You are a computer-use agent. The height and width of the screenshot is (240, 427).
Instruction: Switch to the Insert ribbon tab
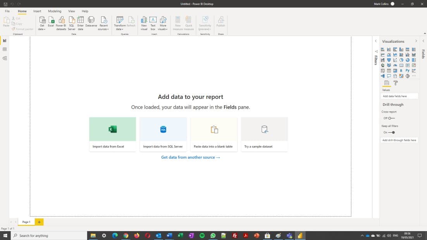pos(37,11)
